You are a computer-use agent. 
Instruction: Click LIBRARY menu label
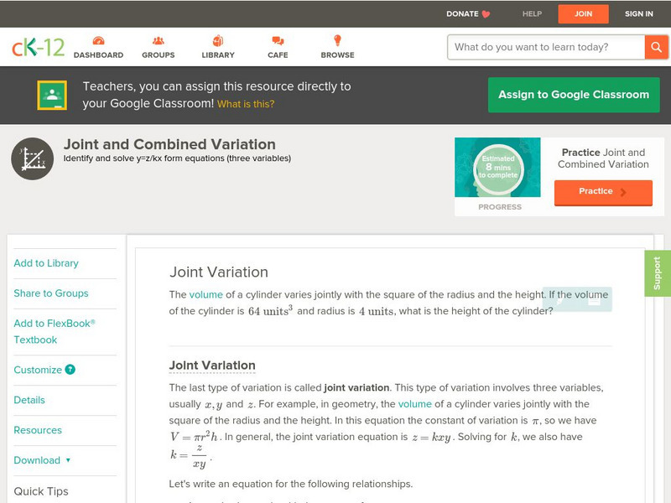[x=218, y=55]
